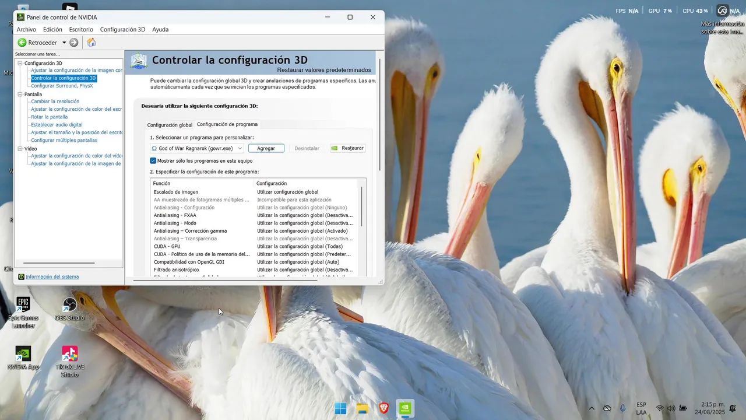Open Cambiar la resolución
Viewport: 746px width, 420px height.
(55, 101)
